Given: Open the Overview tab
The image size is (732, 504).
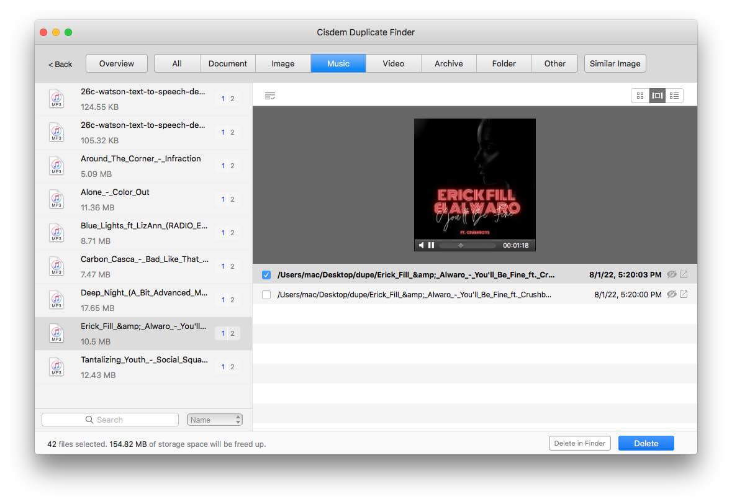Looking at the screenshot, I should 117,63.
